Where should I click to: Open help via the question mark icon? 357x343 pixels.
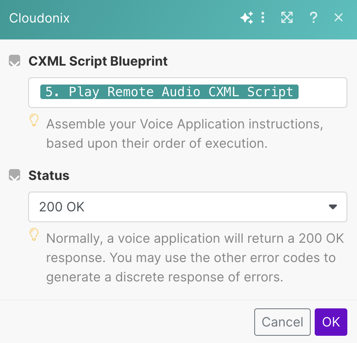(313, 18)
